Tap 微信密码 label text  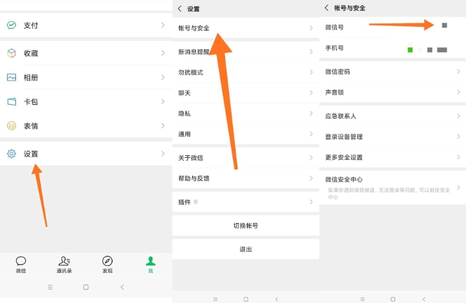(338, 72)
